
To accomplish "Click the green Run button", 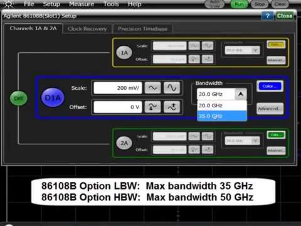I will click(x=239, y=4).
